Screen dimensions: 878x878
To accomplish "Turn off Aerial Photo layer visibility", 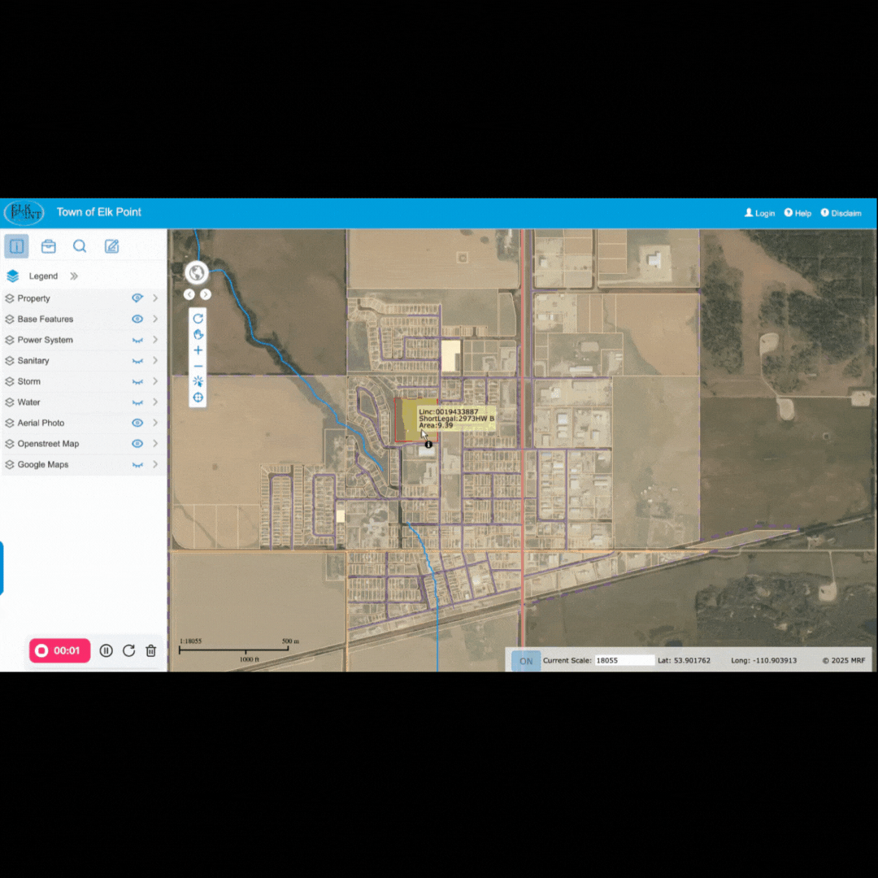I will pyautogui.click(x=137, y=423).
